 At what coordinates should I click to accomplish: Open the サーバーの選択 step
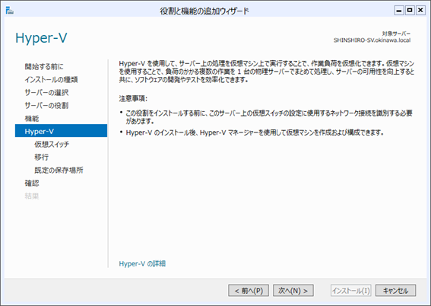pyautogui.click(x=46, y=92)
